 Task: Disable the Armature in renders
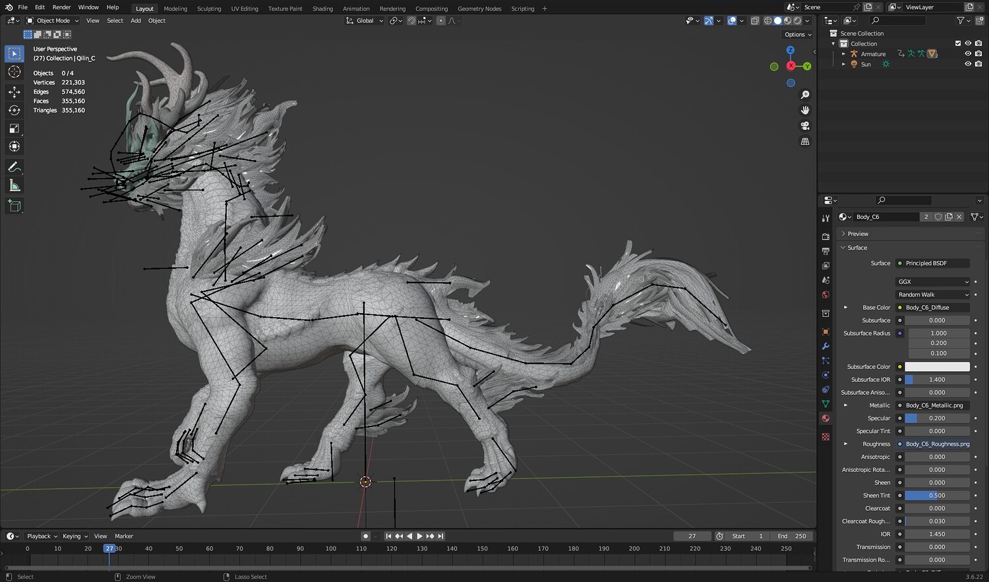click(x=978, y=54)
